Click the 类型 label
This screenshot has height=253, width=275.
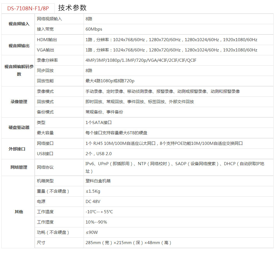pos(41,123)
